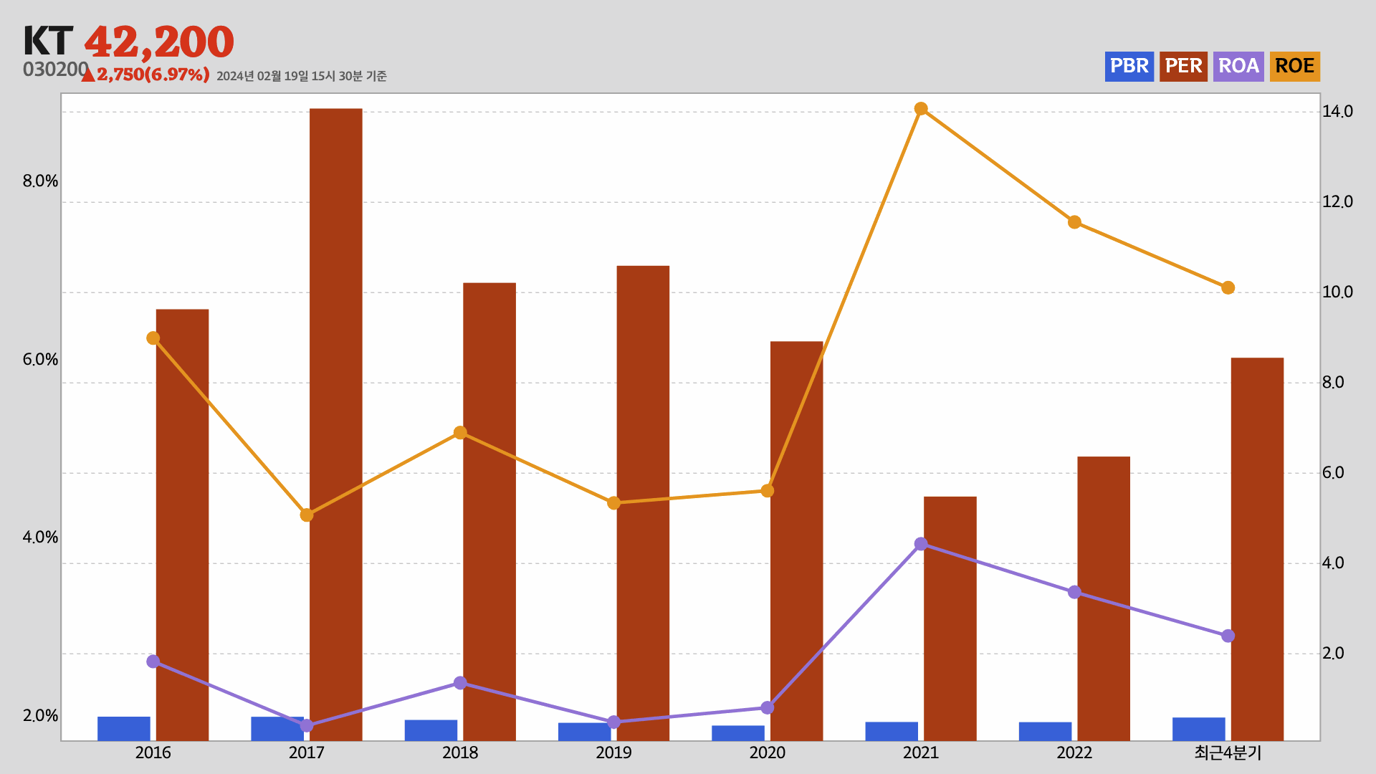Select the 2018 x-axis label
1376x774 pixels.
[460, 752]
